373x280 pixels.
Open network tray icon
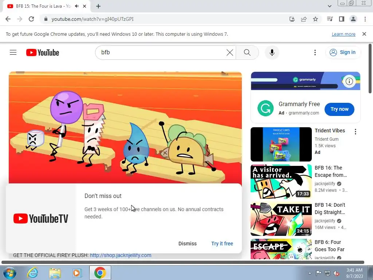[327, 273]
